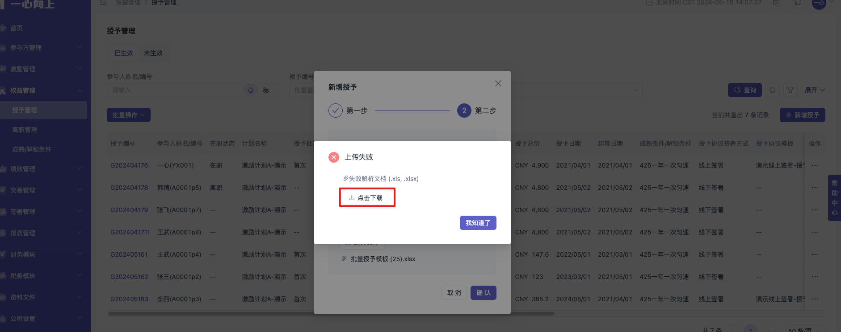Click the sidebar collapse icon in header
The height and width of the screenshot is (332, 841).
[103, 2]
